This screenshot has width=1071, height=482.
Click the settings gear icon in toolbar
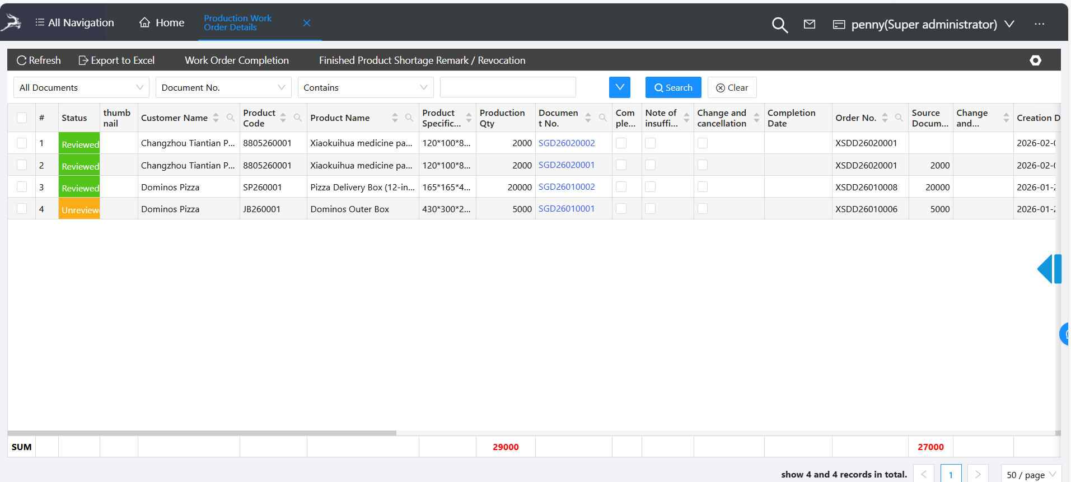pyautogui.click(x=1035, y=60)
